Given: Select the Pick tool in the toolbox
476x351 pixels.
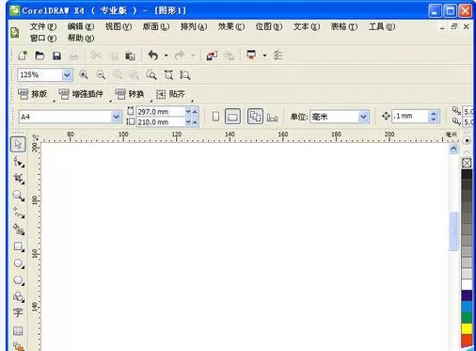Looking at the screenshot, I should coord(18,144).
